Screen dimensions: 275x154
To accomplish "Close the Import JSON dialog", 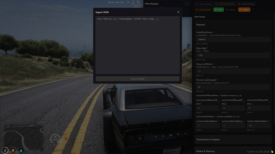I will pyautogui.click(x=178, y=12).
